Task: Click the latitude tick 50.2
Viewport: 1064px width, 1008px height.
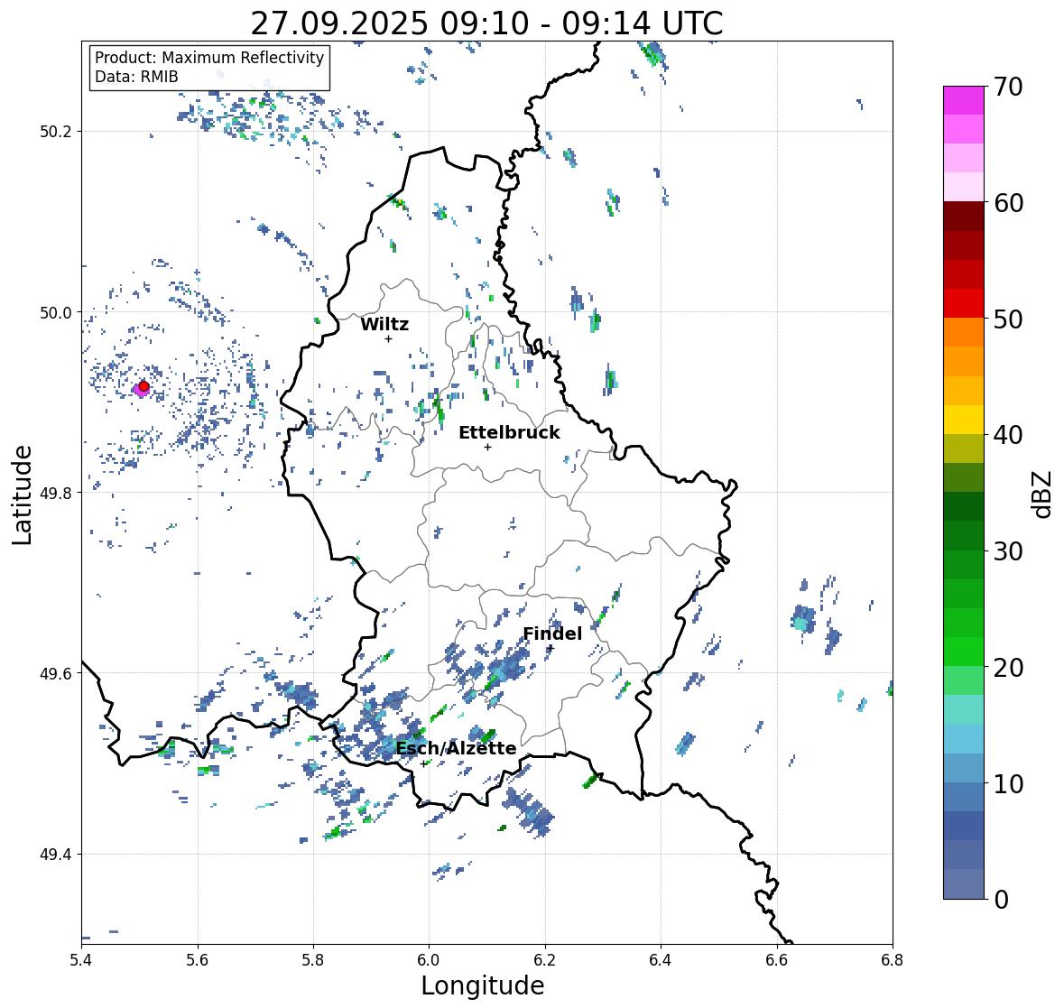Action: coord(56,132)
